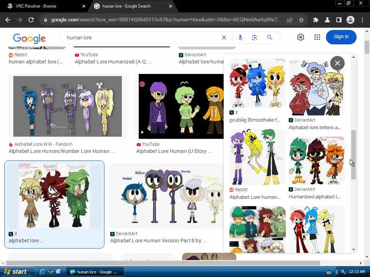Open Chrome Labs flask icon
The width and height of the screenshot is (370, 277).
coord(327,20)
